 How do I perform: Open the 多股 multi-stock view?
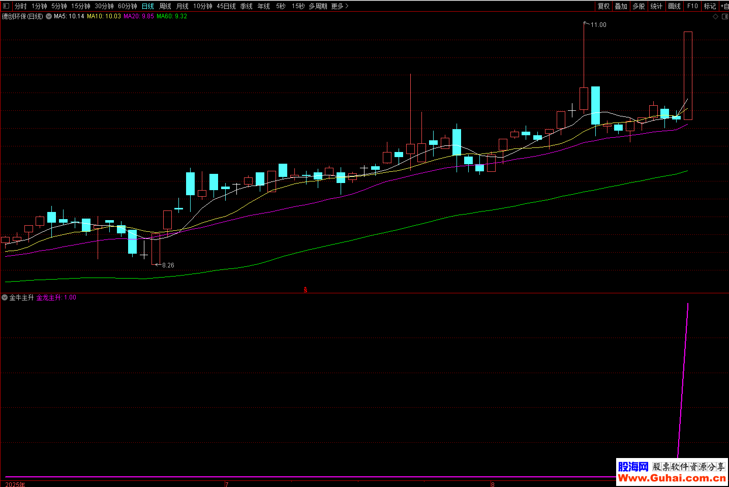[x=639, y=6]
